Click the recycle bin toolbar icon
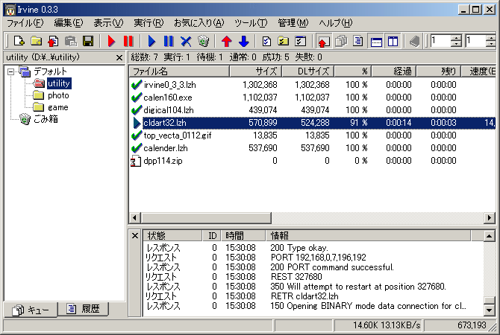The image size is (500, 335). click(x=203, y=41)
